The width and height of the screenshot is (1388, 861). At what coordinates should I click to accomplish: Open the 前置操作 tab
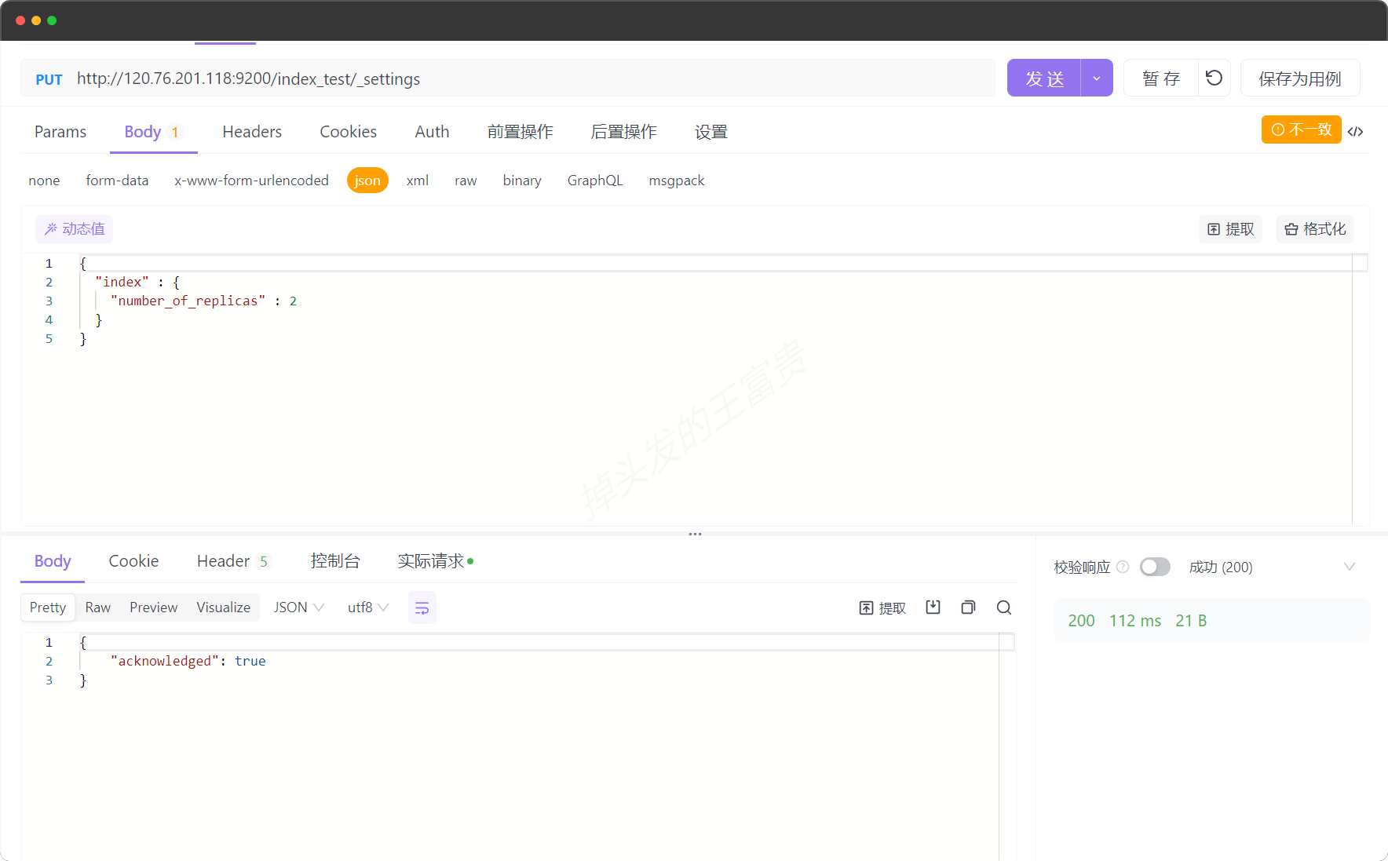tap(520, 132)
